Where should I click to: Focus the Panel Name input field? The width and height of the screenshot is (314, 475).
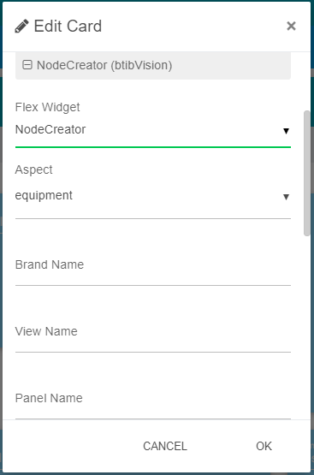click(x=153, y=401)
